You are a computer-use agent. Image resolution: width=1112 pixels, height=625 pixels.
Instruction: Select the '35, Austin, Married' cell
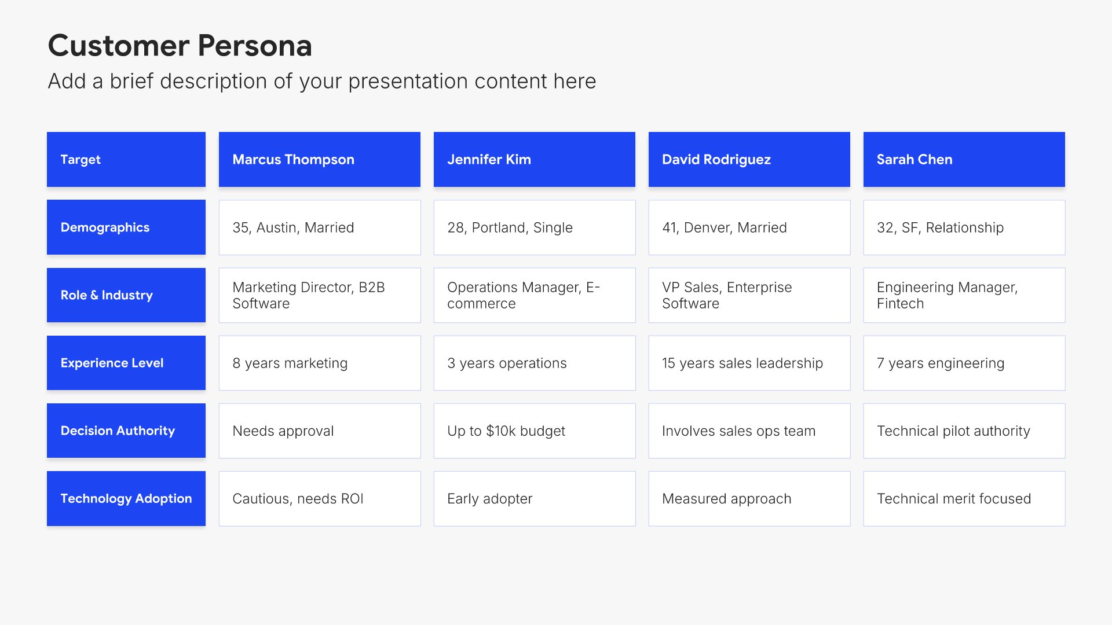click(320, 227)
